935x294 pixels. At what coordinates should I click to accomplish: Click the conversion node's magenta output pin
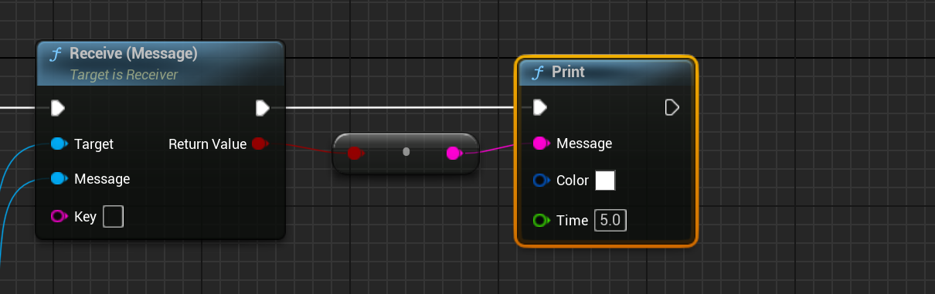click(x=454, y=154)
